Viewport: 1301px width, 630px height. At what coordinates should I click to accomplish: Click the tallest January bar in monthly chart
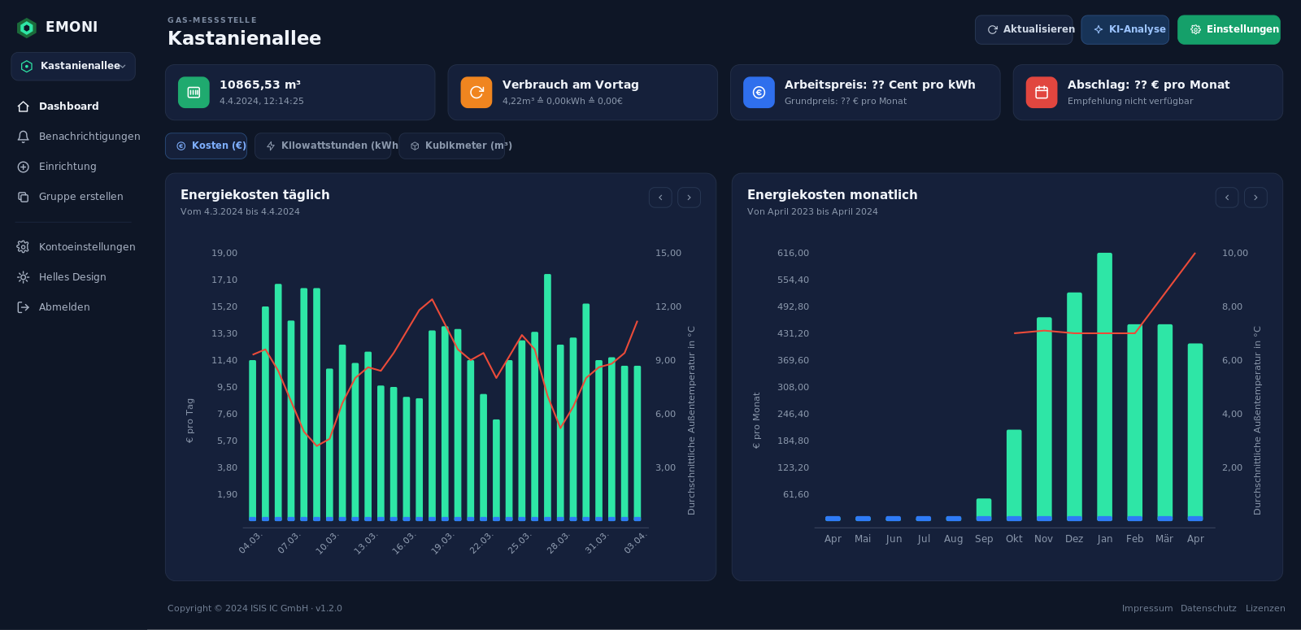click(1104, 387)
